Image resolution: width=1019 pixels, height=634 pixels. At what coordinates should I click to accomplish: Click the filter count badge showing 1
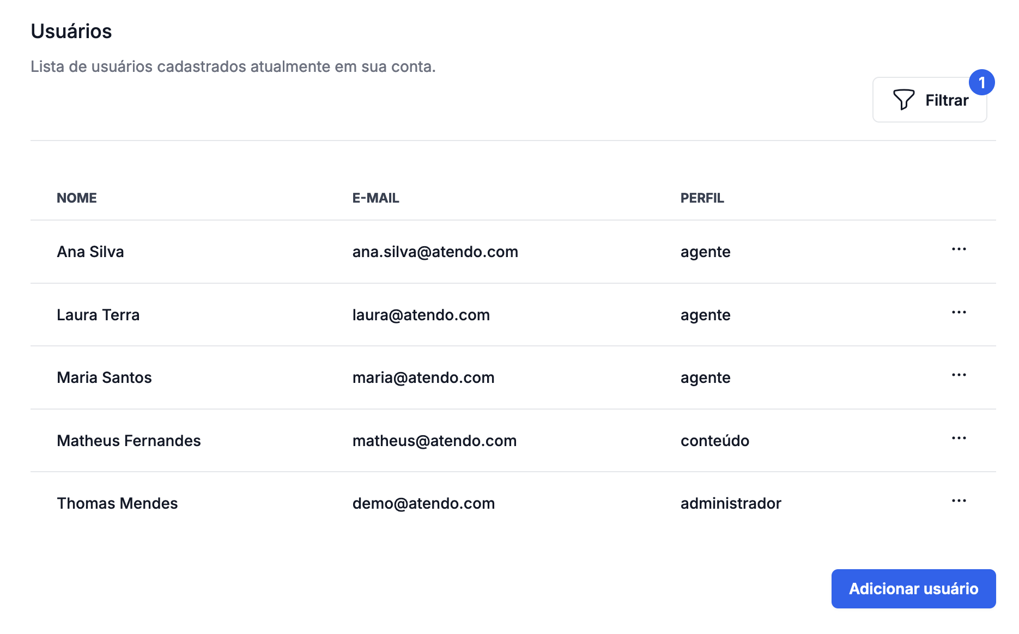point(981,82)
